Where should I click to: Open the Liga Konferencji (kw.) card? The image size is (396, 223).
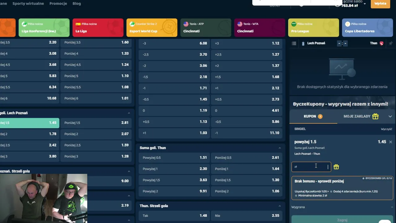pyautogui.click(x=44, y=28)
